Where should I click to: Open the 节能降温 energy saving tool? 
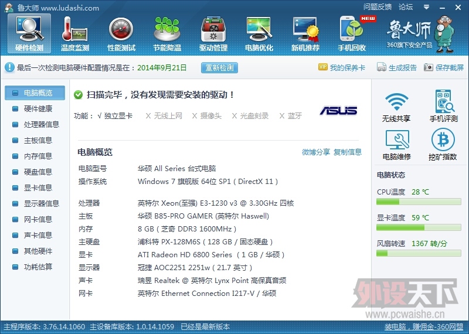click(167, 33)
